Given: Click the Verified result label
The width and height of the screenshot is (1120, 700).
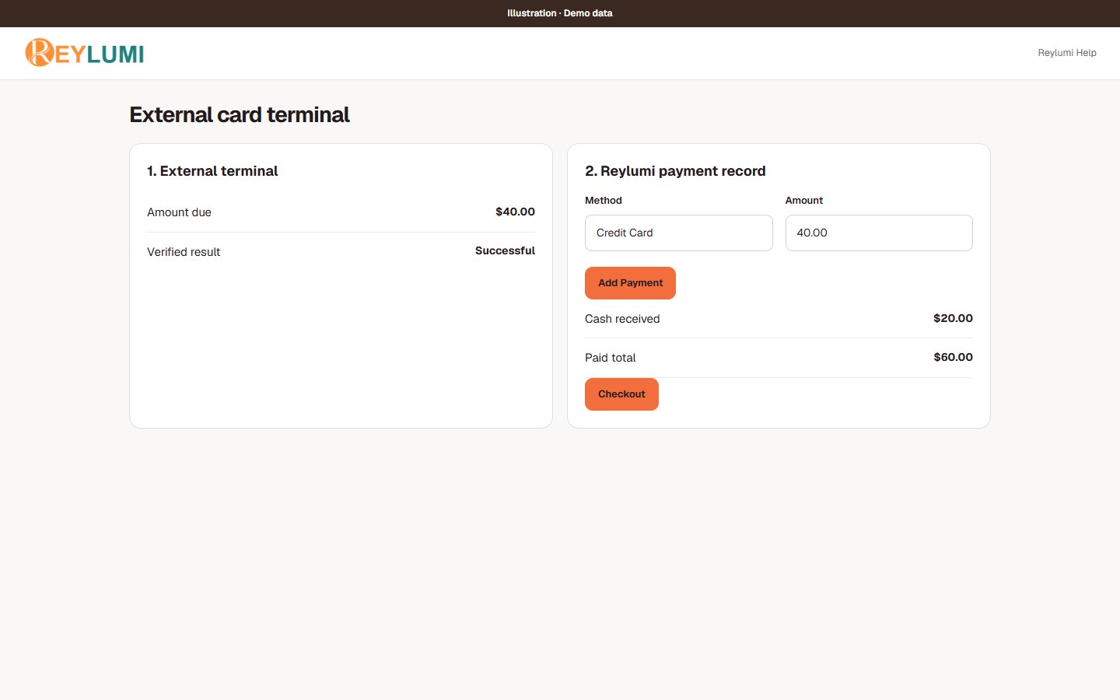Looking at the screenshot, I should coord(184,252).
